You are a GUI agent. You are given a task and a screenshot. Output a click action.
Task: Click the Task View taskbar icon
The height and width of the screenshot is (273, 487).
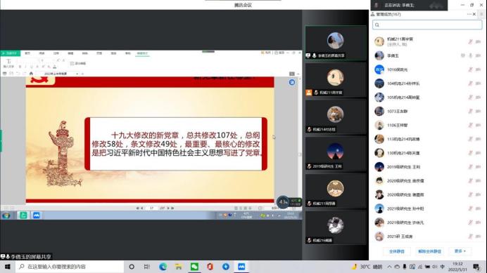[147, 267]
